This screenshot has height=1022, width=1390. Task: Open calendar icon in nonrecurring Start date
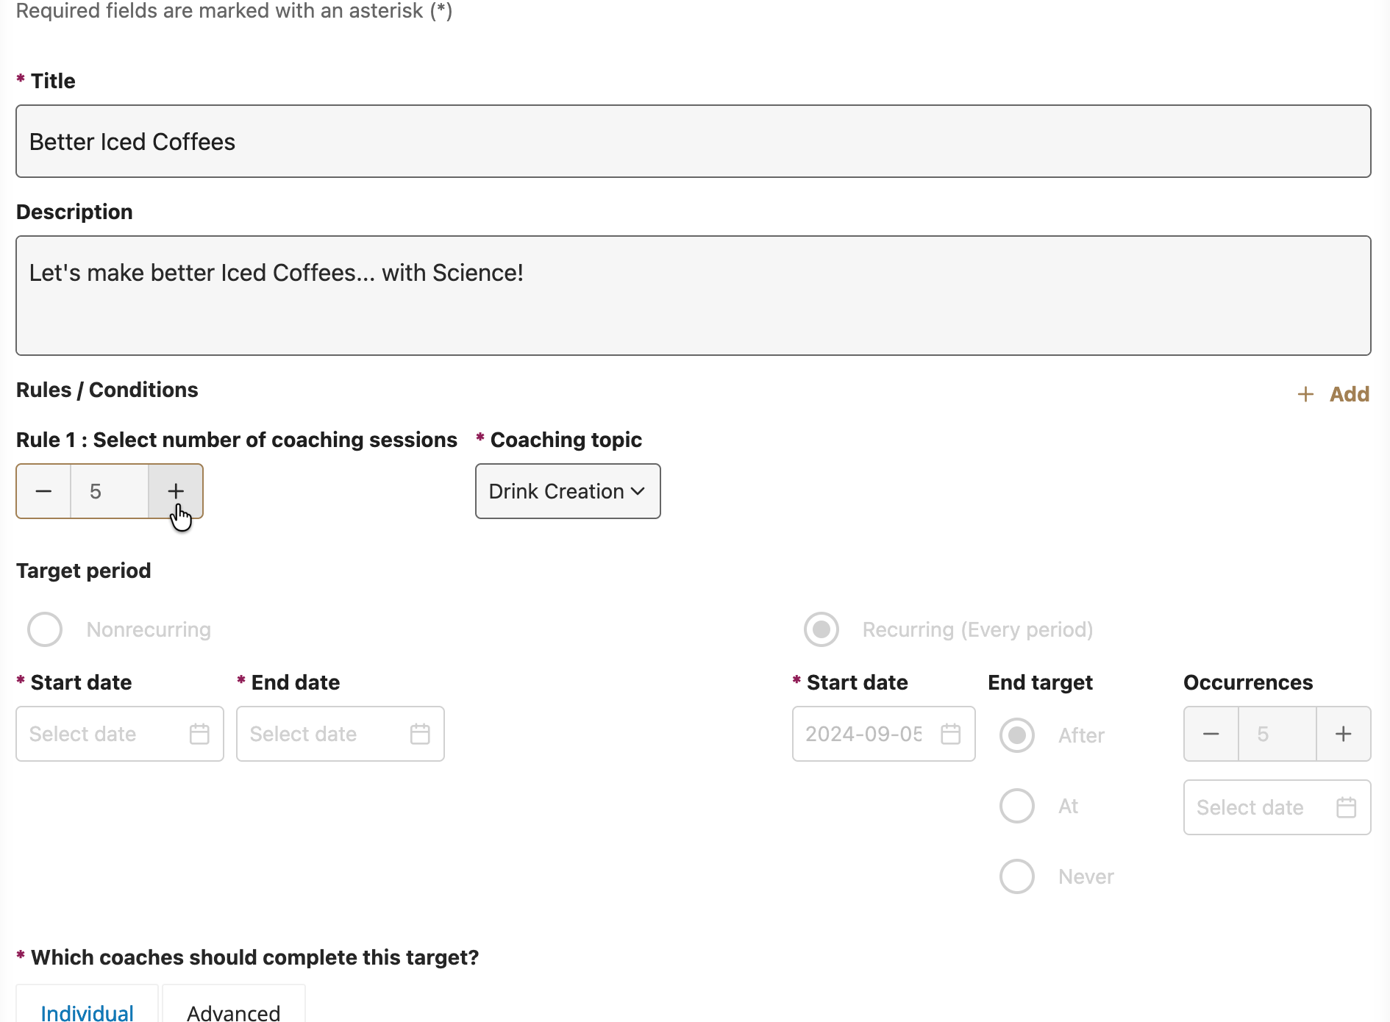199,734
